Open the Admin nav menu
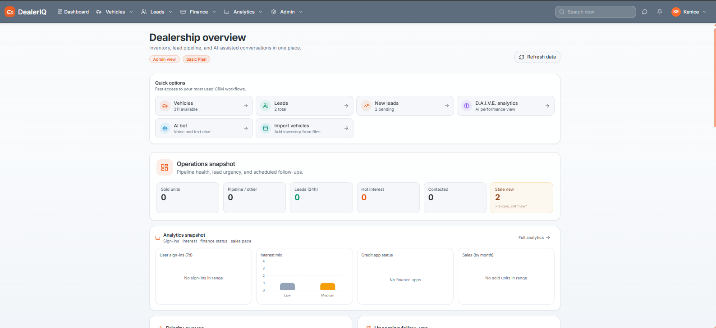Image resolution: width=716 pixels, height=328 pixels. click(287, 12)
